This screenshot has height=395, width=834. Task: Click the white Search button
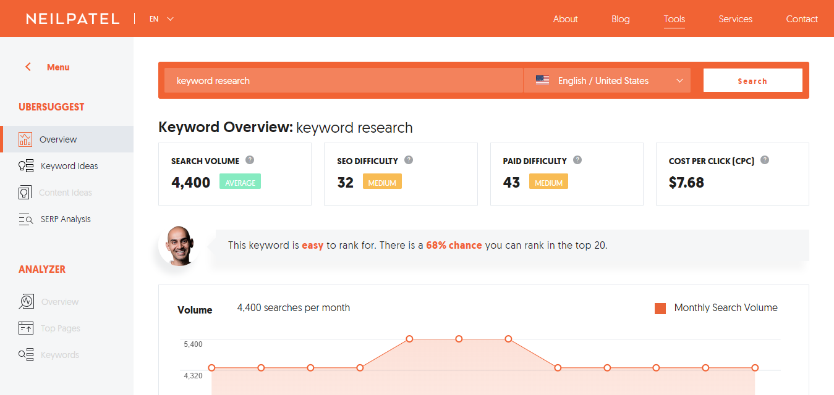tap(752, 80)
